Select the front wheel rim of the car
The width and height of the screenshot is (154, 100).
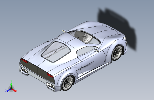(x=117, y=53)
